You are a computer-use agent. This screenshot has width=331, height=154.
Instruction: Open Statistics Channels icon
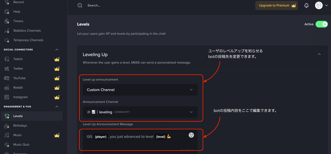point(7,31)
